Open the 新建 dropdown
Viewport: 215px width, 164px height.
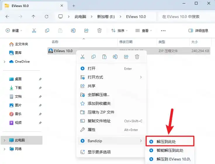14,30
